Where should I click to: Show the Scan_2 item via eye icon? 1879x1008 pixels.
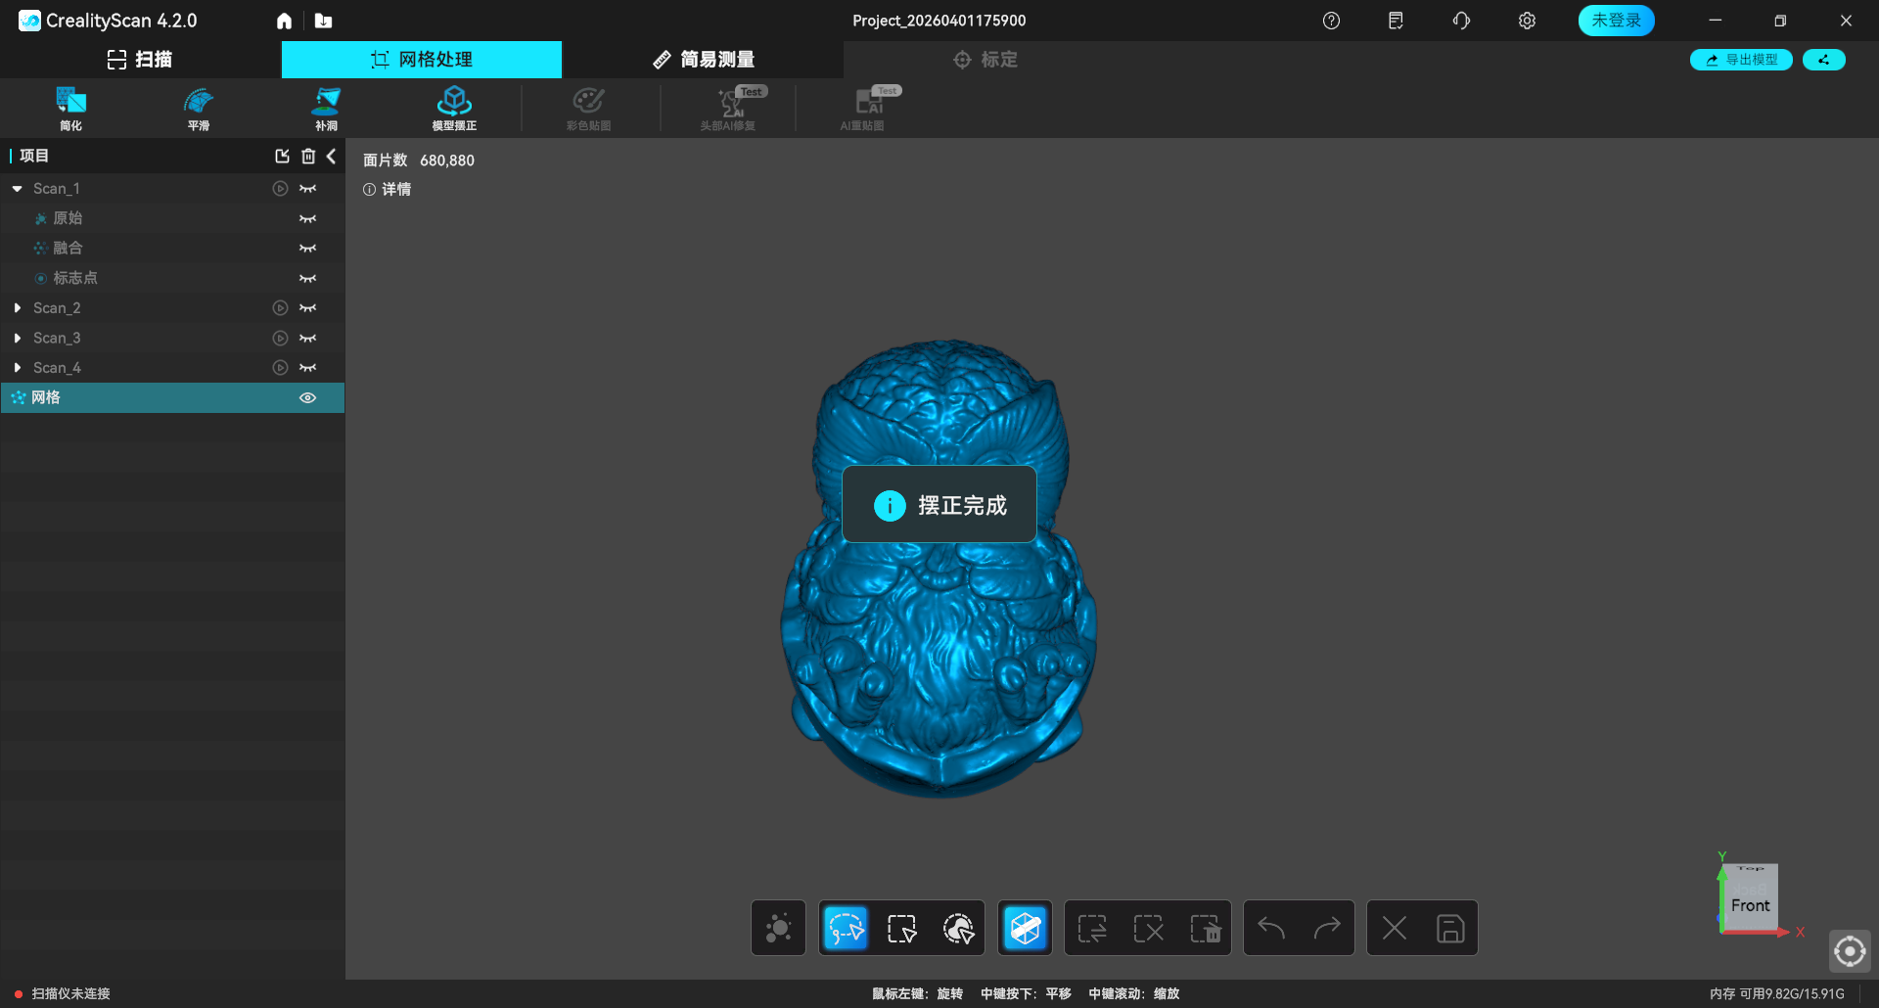307,308
